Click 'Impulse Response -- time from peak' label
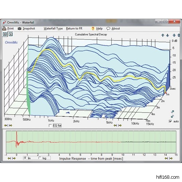182x182 pixels. (91, 159)
